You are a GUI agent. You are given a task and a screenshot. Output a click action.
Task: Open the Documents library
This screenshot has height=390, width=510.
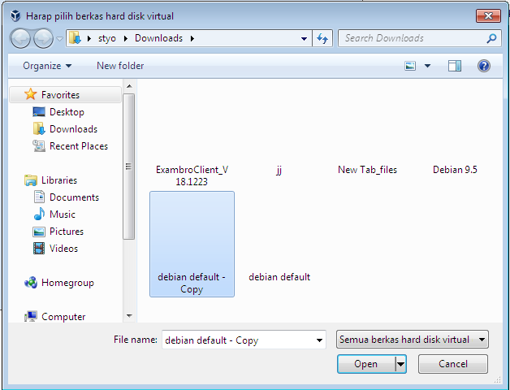pyautogui.click(x=74, y=197)
